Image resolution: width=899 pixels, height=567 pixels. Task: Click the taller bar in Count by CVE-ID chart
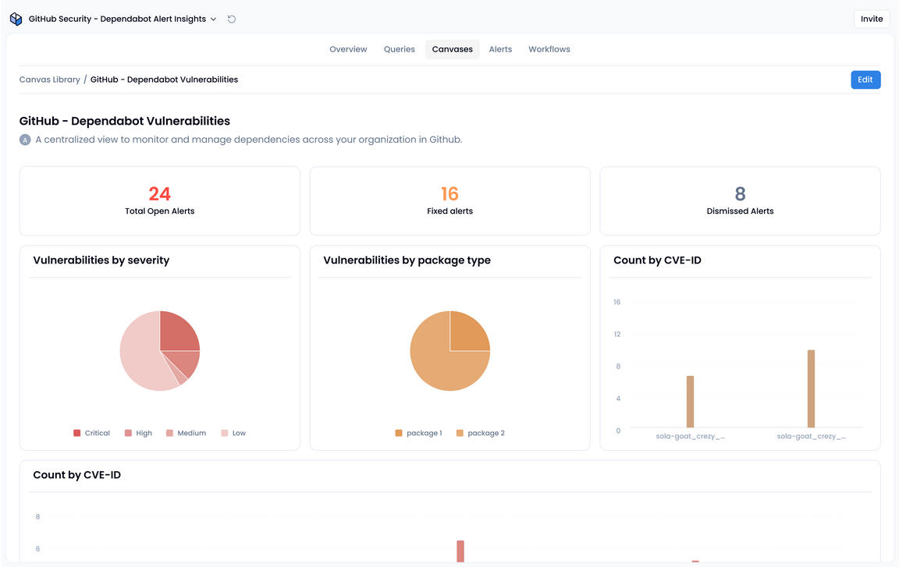tap(812, 389)
